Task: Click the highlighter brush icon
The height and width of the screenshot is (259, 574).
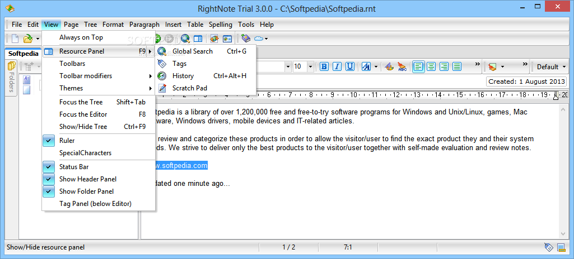Action: pos(492,67)
